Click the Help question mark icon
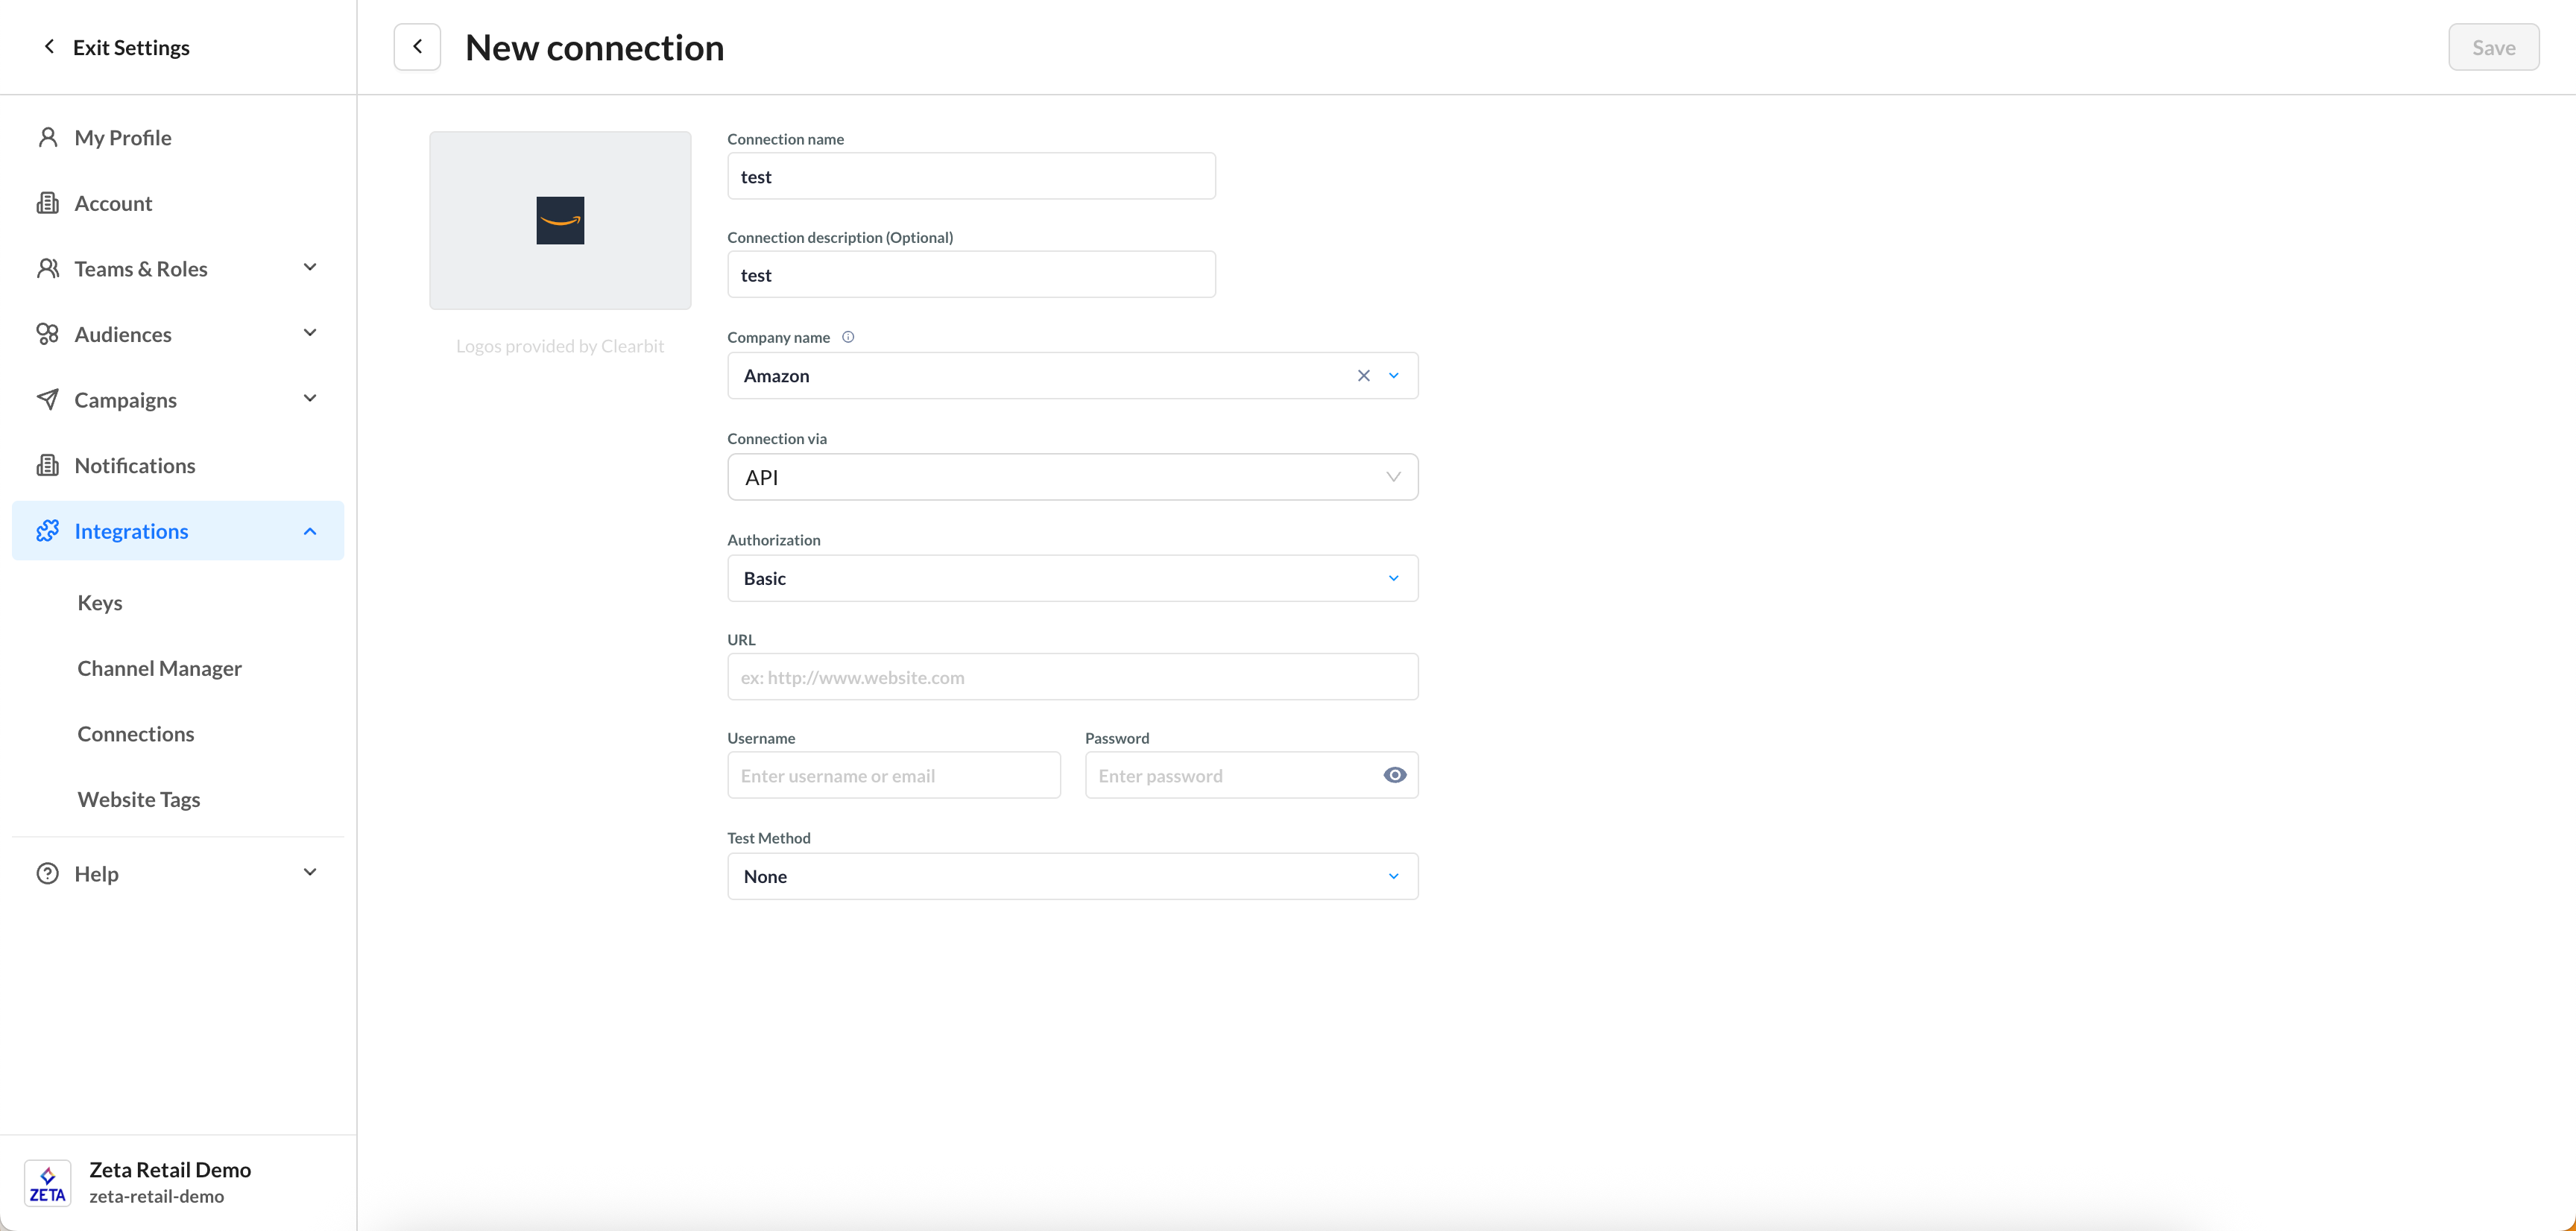Image resolution: width=2576 pixels, height=1231 pixels. coord(47,874)
